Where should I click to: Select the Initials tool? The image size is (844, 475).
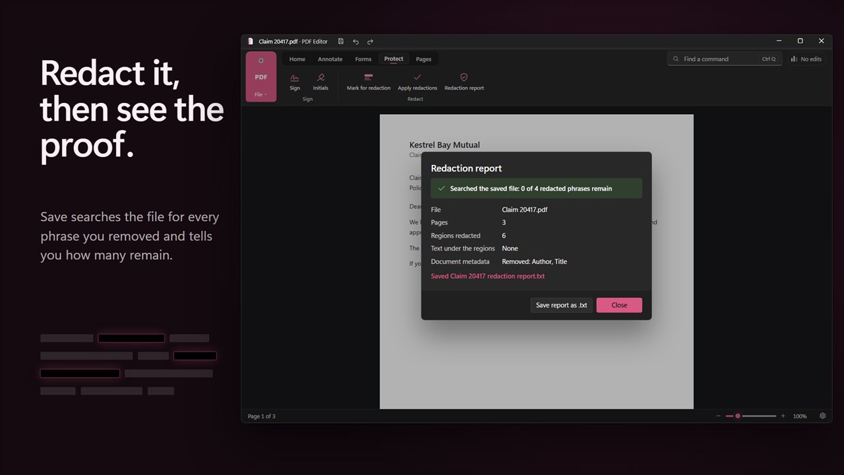[320, 82]
